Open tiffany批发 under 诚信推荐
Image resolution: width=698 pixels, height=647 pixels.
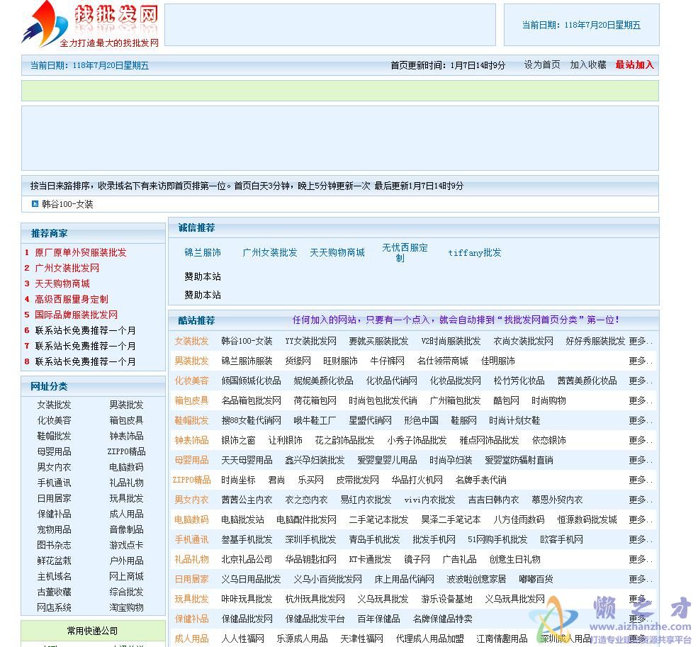point(475,252)
